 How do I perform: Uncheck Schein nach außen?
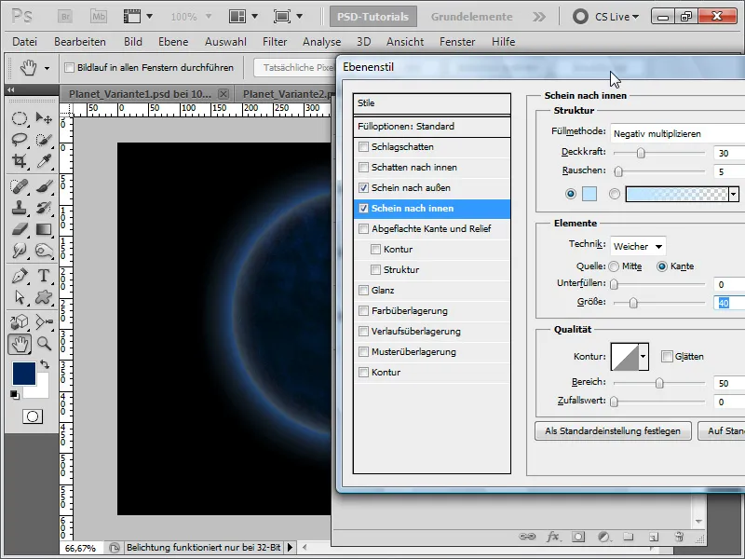pyautogui.click(x=363, y=188)
